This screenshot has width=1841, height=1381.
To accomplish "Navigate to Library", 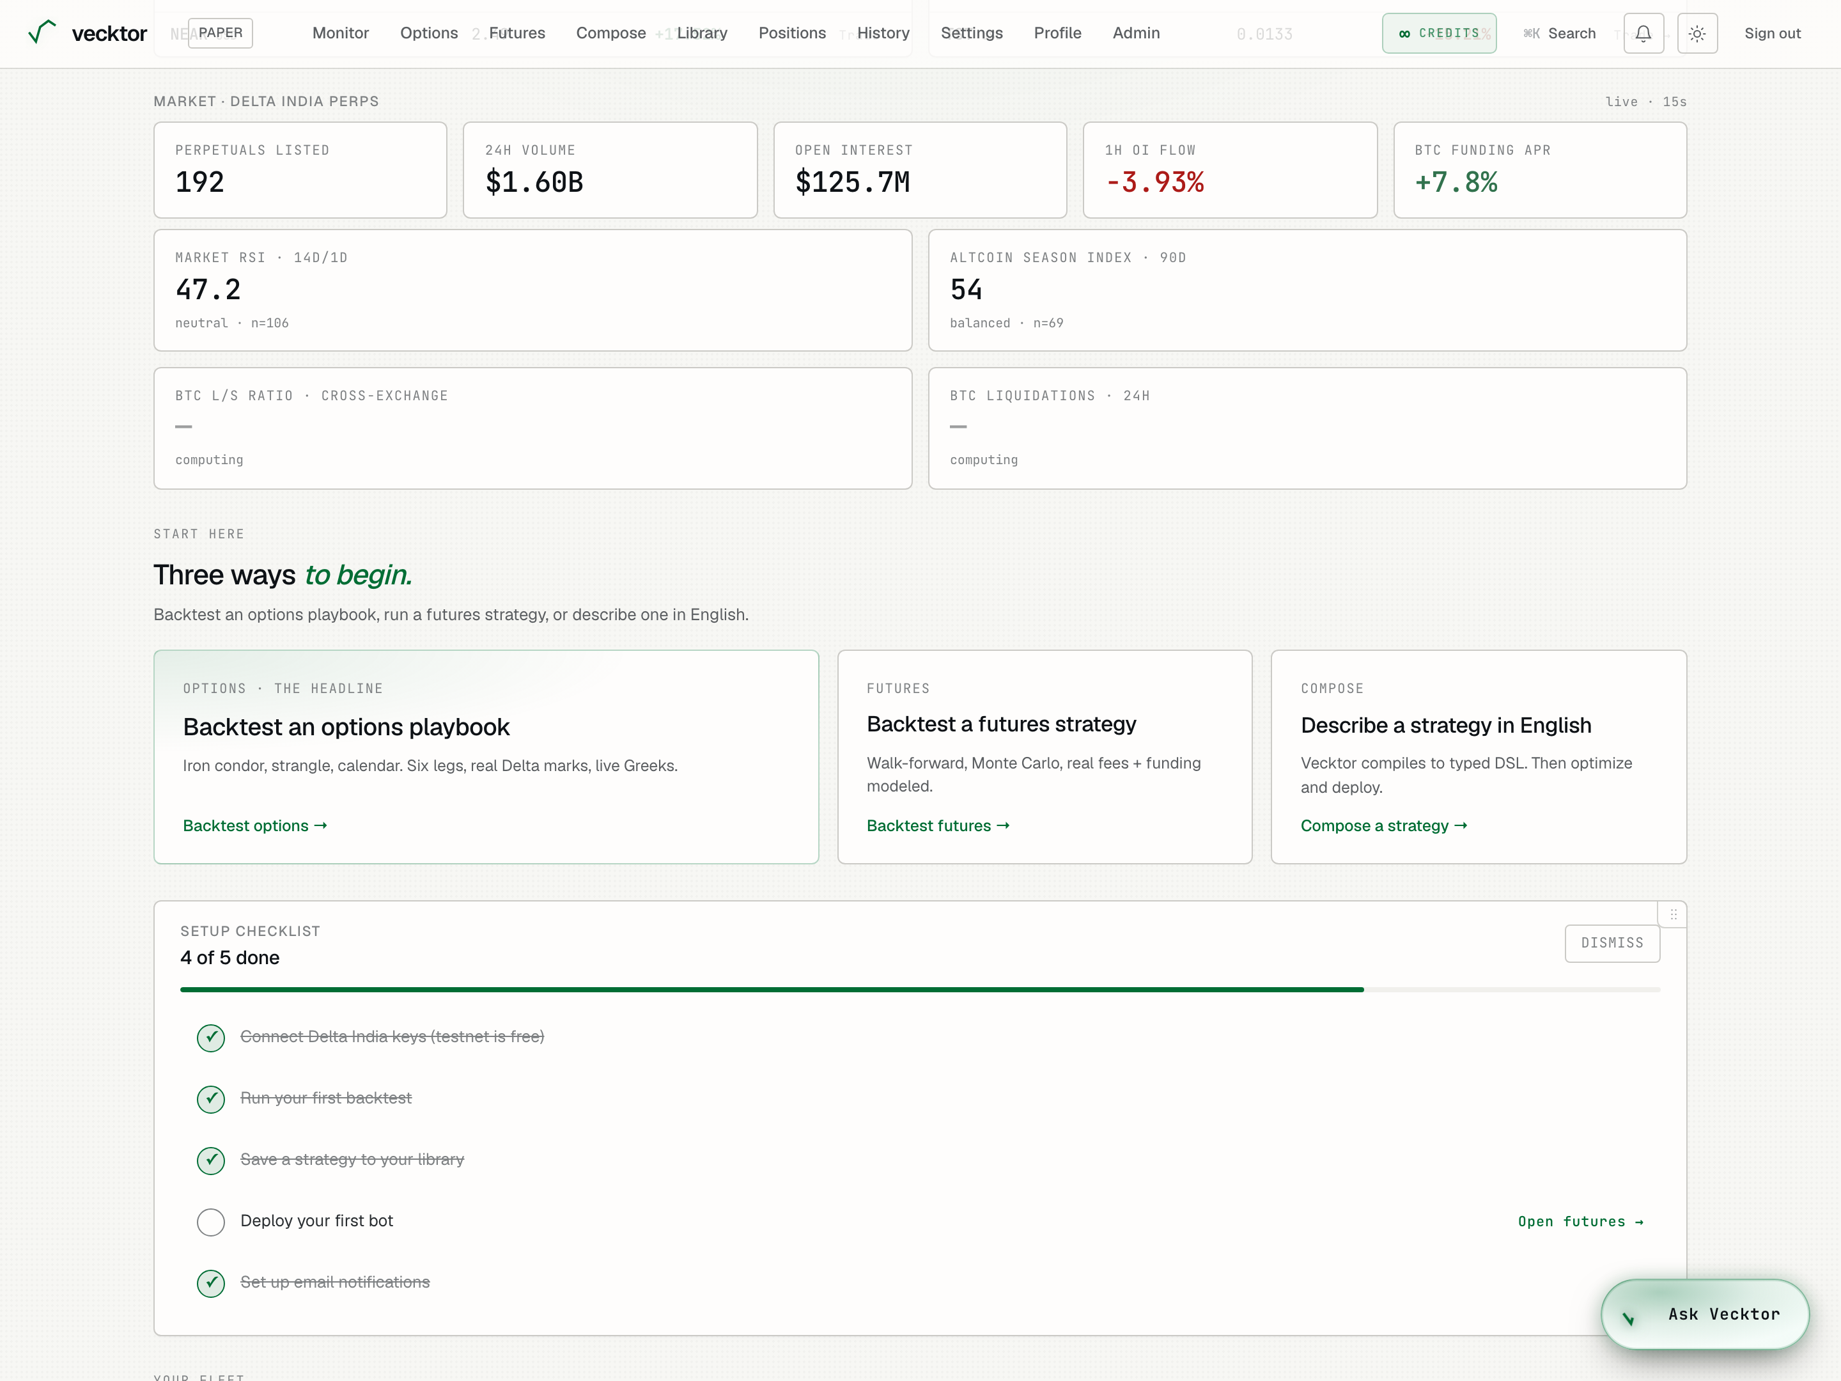I will [702, 33].
